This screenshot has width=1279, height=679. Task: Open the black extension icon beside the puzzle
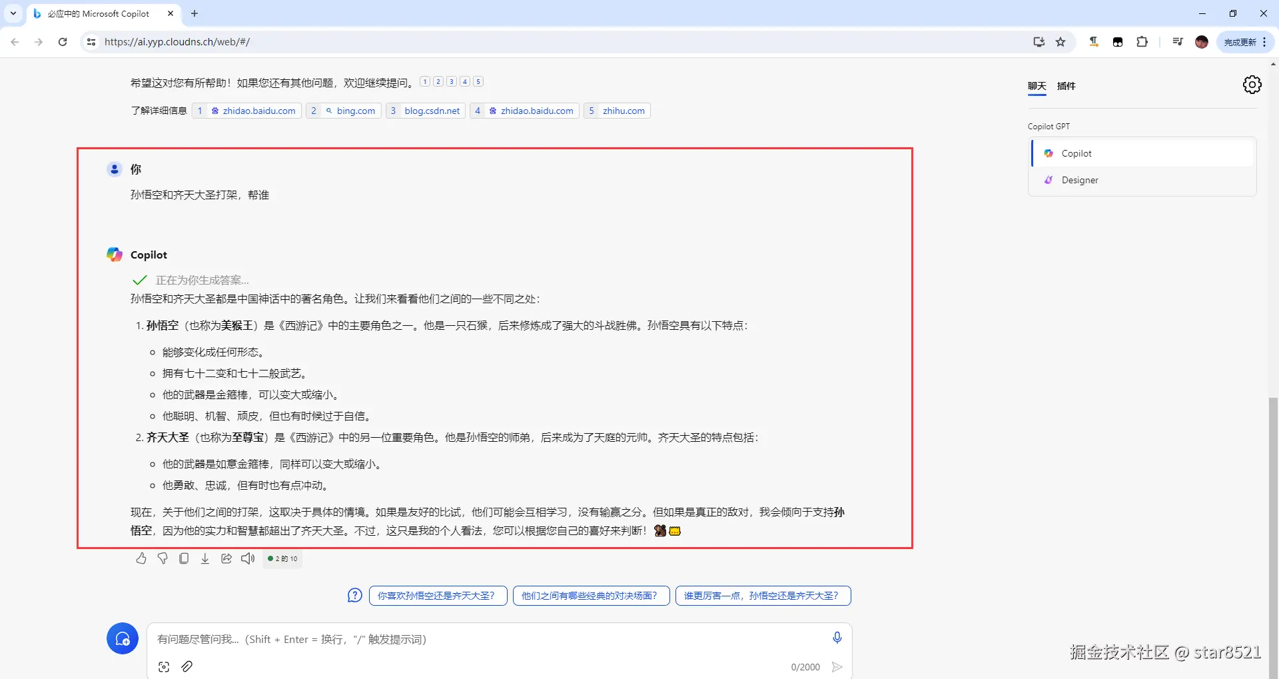click(1118, 42)
